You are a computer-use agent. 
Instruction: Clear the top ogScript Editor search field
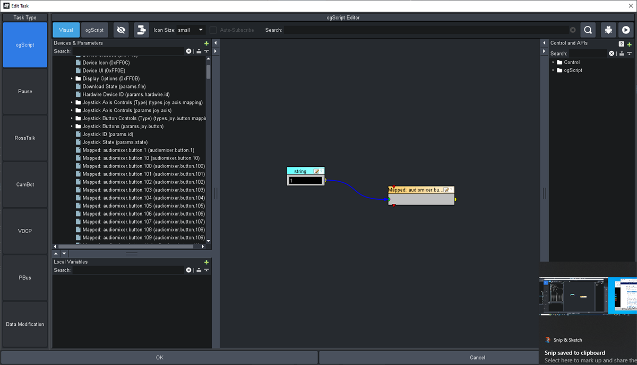573,30
